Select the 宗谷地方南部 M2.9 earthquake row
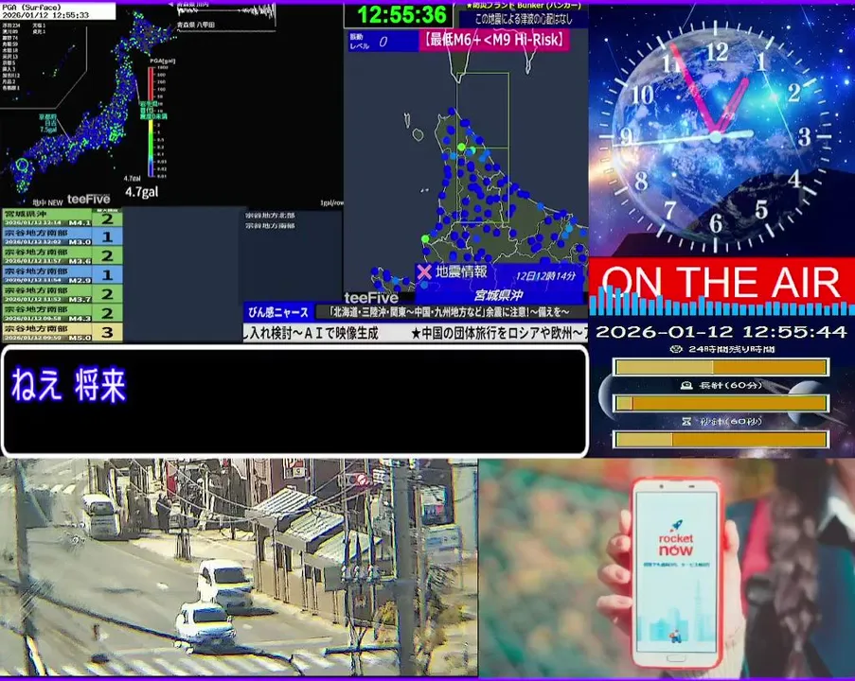 tap(62, 274)
